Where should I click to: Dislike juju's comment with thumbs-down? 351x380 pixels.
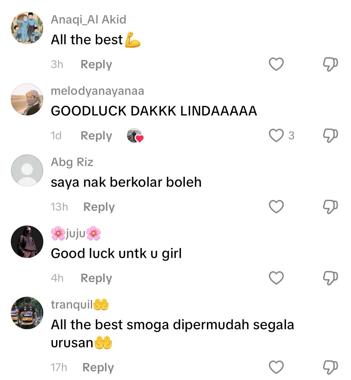point(330,278)
